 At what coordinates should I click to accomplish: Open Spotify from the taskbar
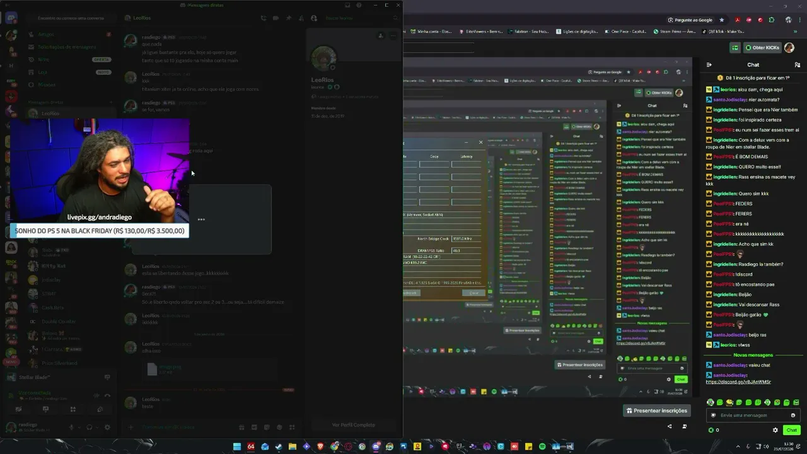pyautogui.click(x=542, y=446)
